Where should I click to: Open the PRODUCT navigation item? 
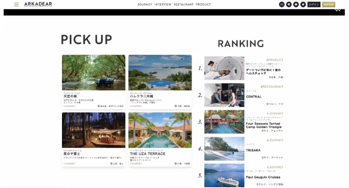pyautogui.click(x=203, y=5)
